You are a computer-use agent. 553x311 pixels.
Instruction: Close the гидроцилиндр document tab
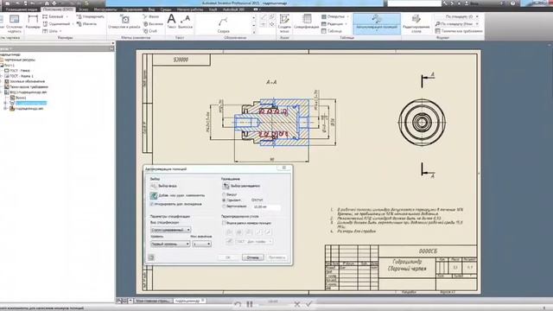[204, 301]
